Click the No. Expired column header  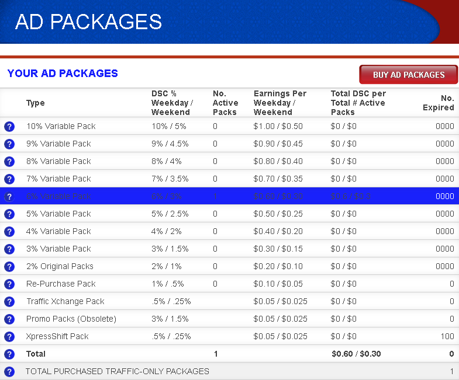tap(439, 103)
